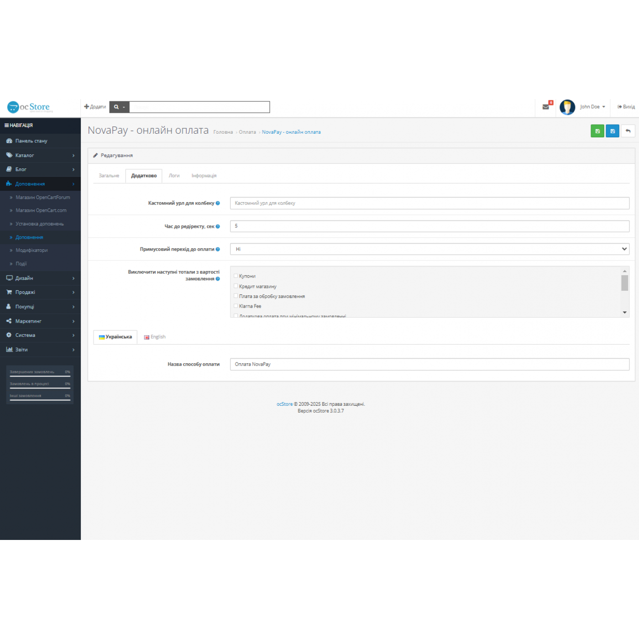The image size is (639, 639).
Task: Enable the Кредит магазину checkbox
Action: (236, 286)
